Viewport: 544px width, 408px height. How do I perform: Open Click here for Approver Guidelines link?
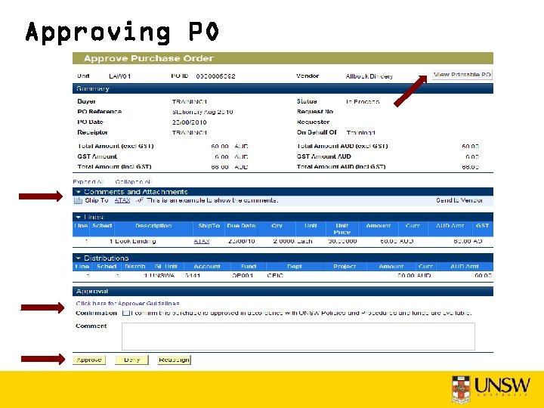point(128,303)
